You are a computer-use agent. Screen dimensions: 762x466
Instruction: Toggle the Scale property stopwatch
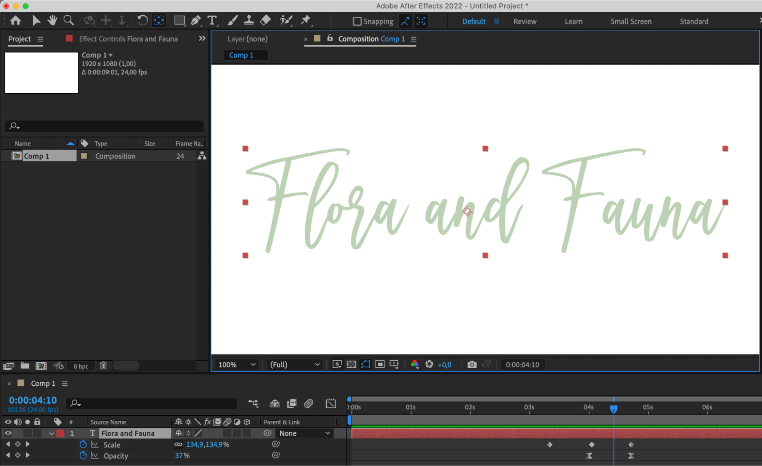pyautogui.click(x=83, y=444)
